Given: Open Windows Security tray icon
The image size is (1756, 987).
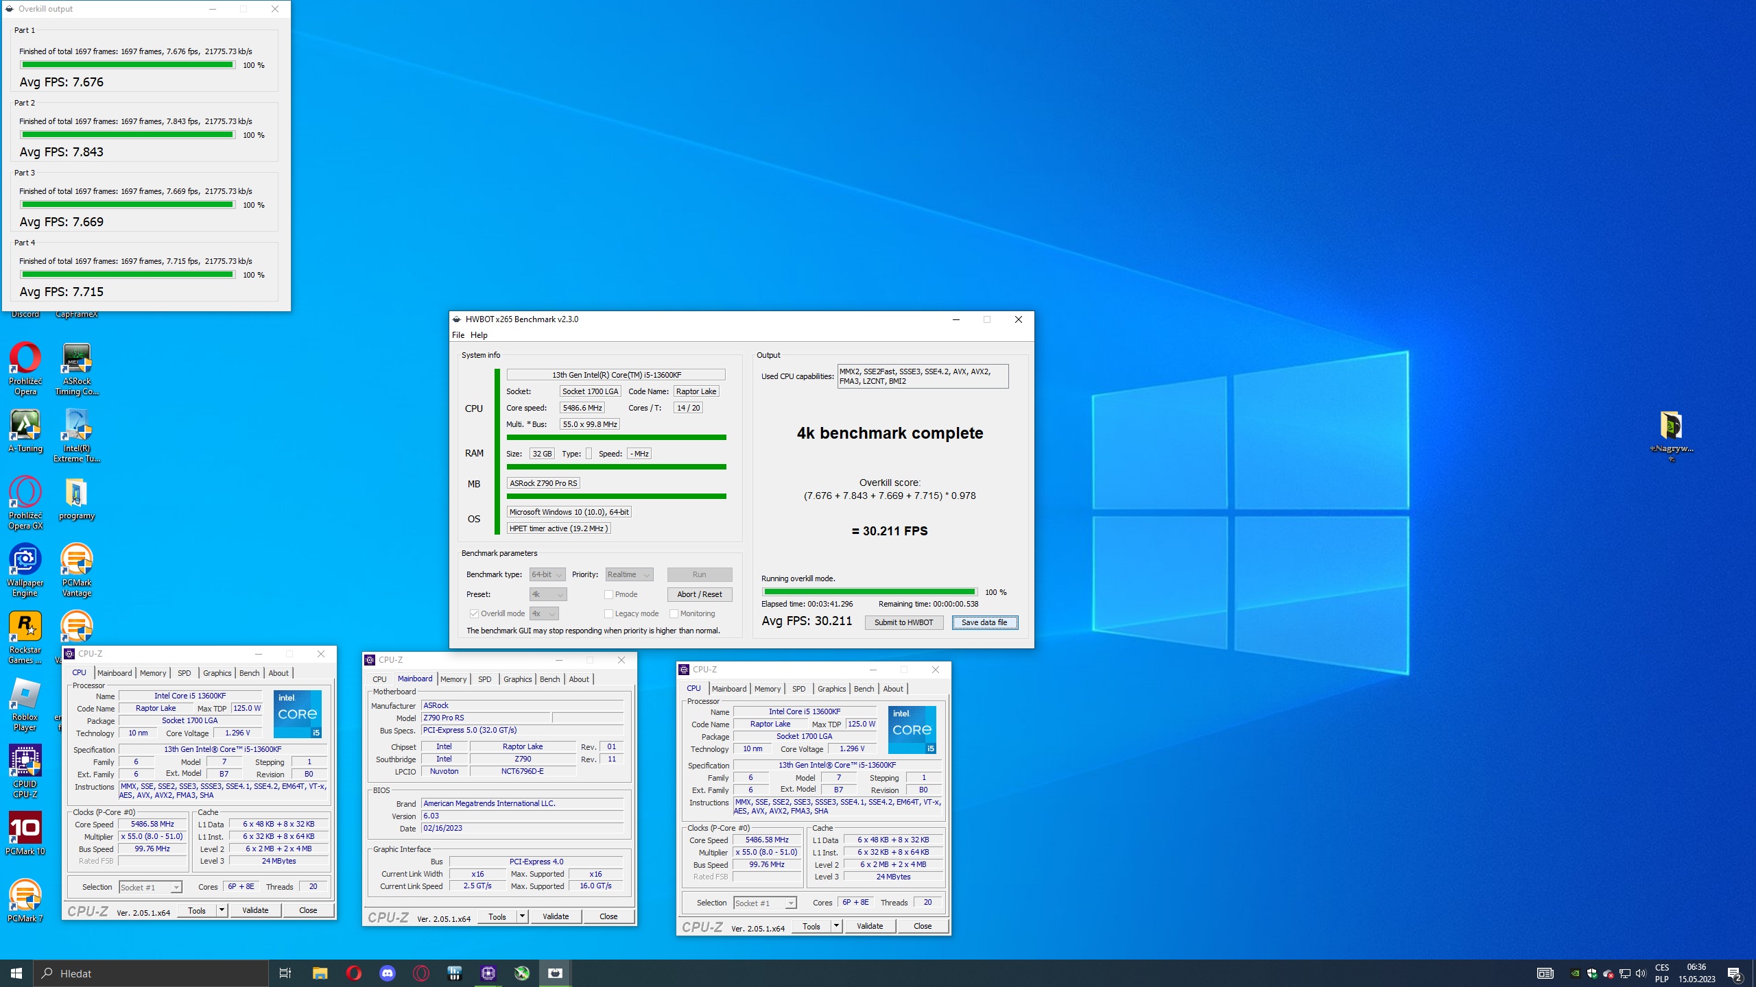Looking at the screenshot, I should pyautogui.click(x=1592, y=973).
